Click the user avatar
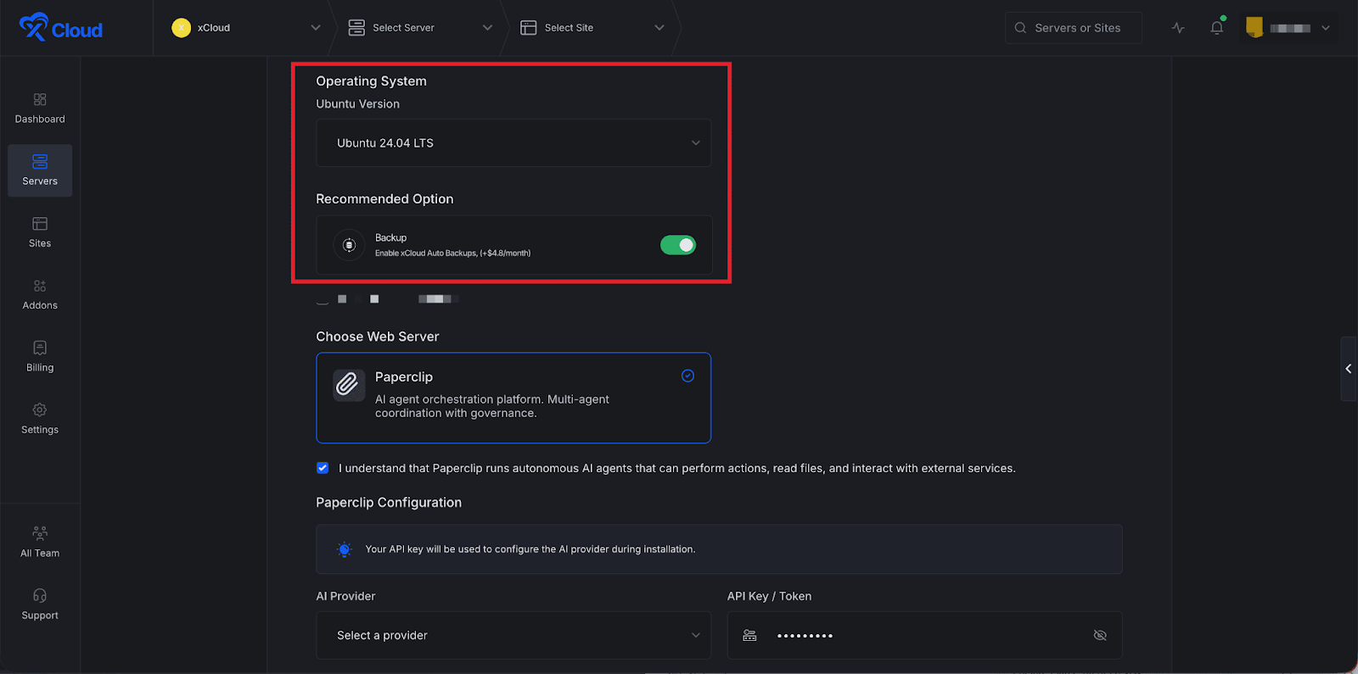This screenshot has height=674, width=1358. [1254, 28]
